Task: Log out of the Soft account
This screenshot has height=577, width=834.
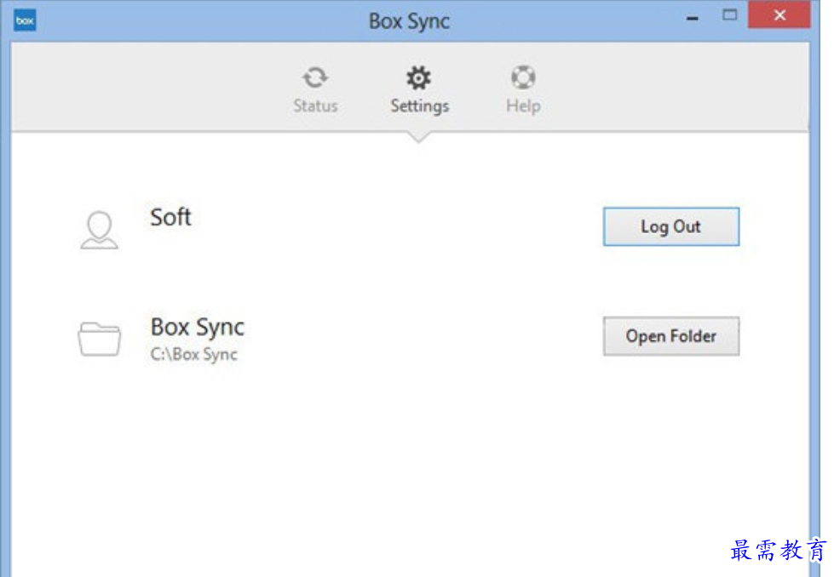Action: click(x=670, y=227)
